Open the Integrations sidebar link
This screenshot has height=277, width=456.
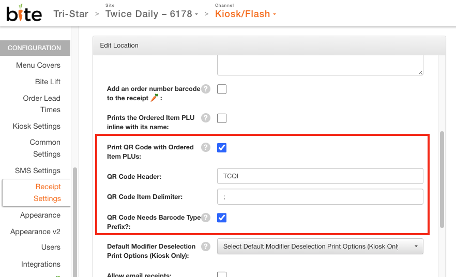pos(41,264)
